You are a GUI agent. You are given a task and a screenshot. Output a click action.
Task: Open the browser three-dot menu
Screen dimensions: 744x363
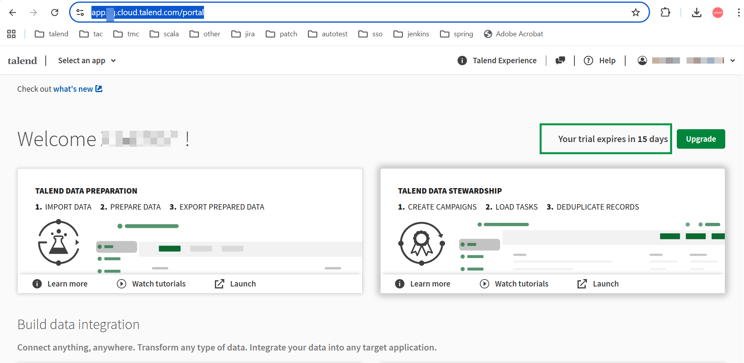pos(739,12)
